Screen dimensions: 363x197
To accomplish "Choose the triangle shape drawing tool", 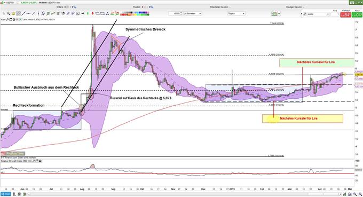I will tap(108, 14).
